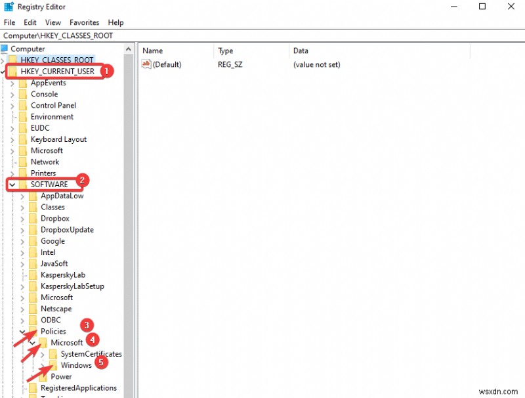This screenshot has height=398, width=525.
Task: Open the Favorites menu
Action: coord(84,22)
